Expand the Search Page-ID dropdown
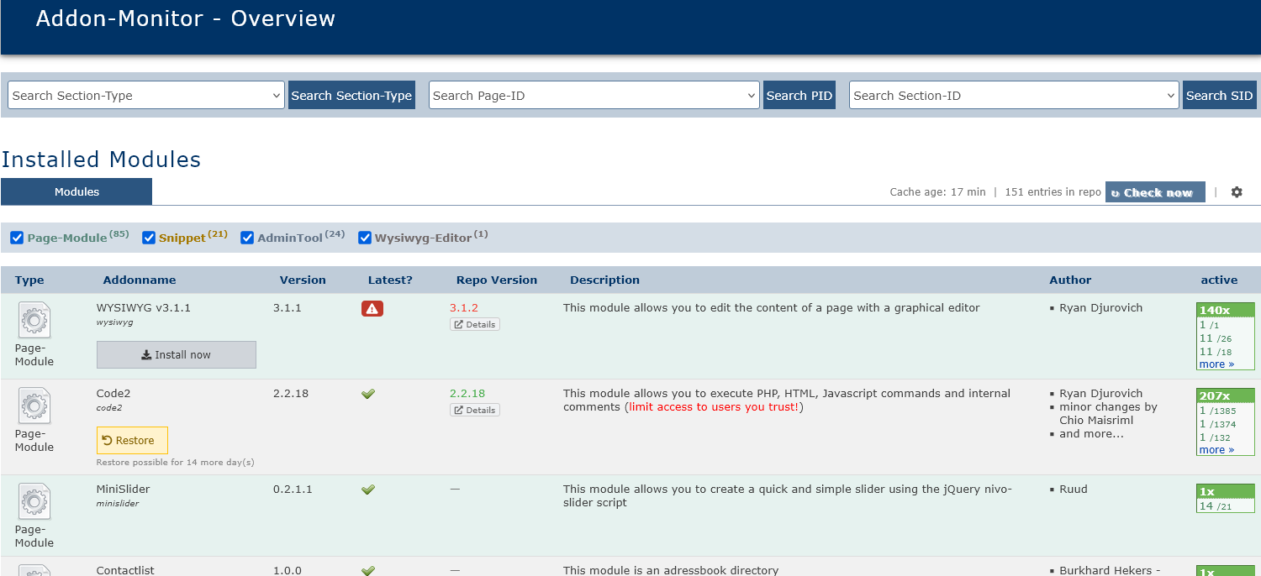Screen dimensions: 1261x576 pos(594,96)
